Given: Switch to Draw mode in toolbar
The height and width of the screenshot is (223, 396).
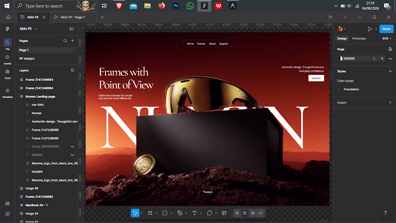Looking at the screenshot, I should click(237, 213).
